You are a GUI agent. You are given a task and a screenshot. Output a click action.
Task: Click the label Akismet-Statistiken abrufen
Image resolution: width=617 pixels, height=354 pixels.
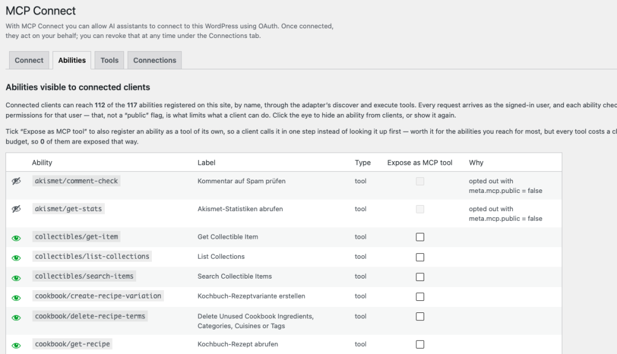pyautogui.click(x=240, y=209)
